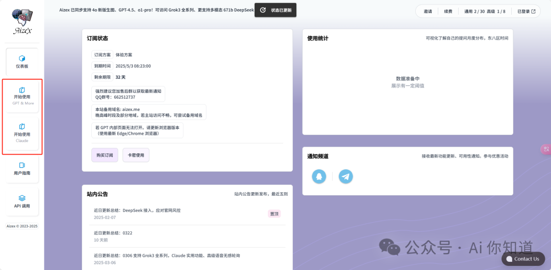Click the 卡密使用 button
This screenshot has width=551, height=270.
click(136, 155)
